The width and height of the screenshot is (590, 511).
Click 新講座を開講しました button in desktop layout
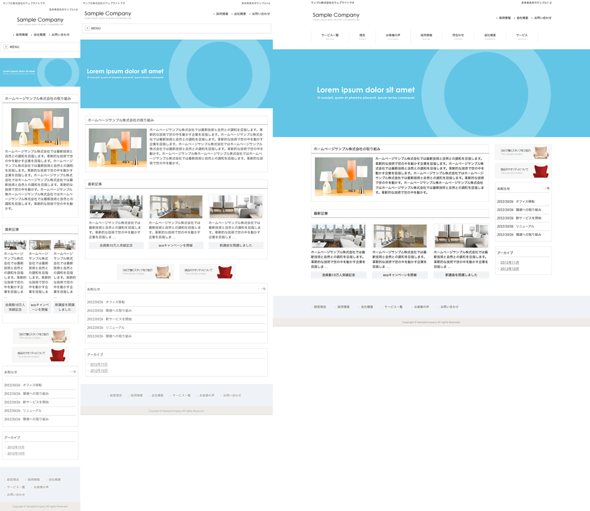[461, 275]
